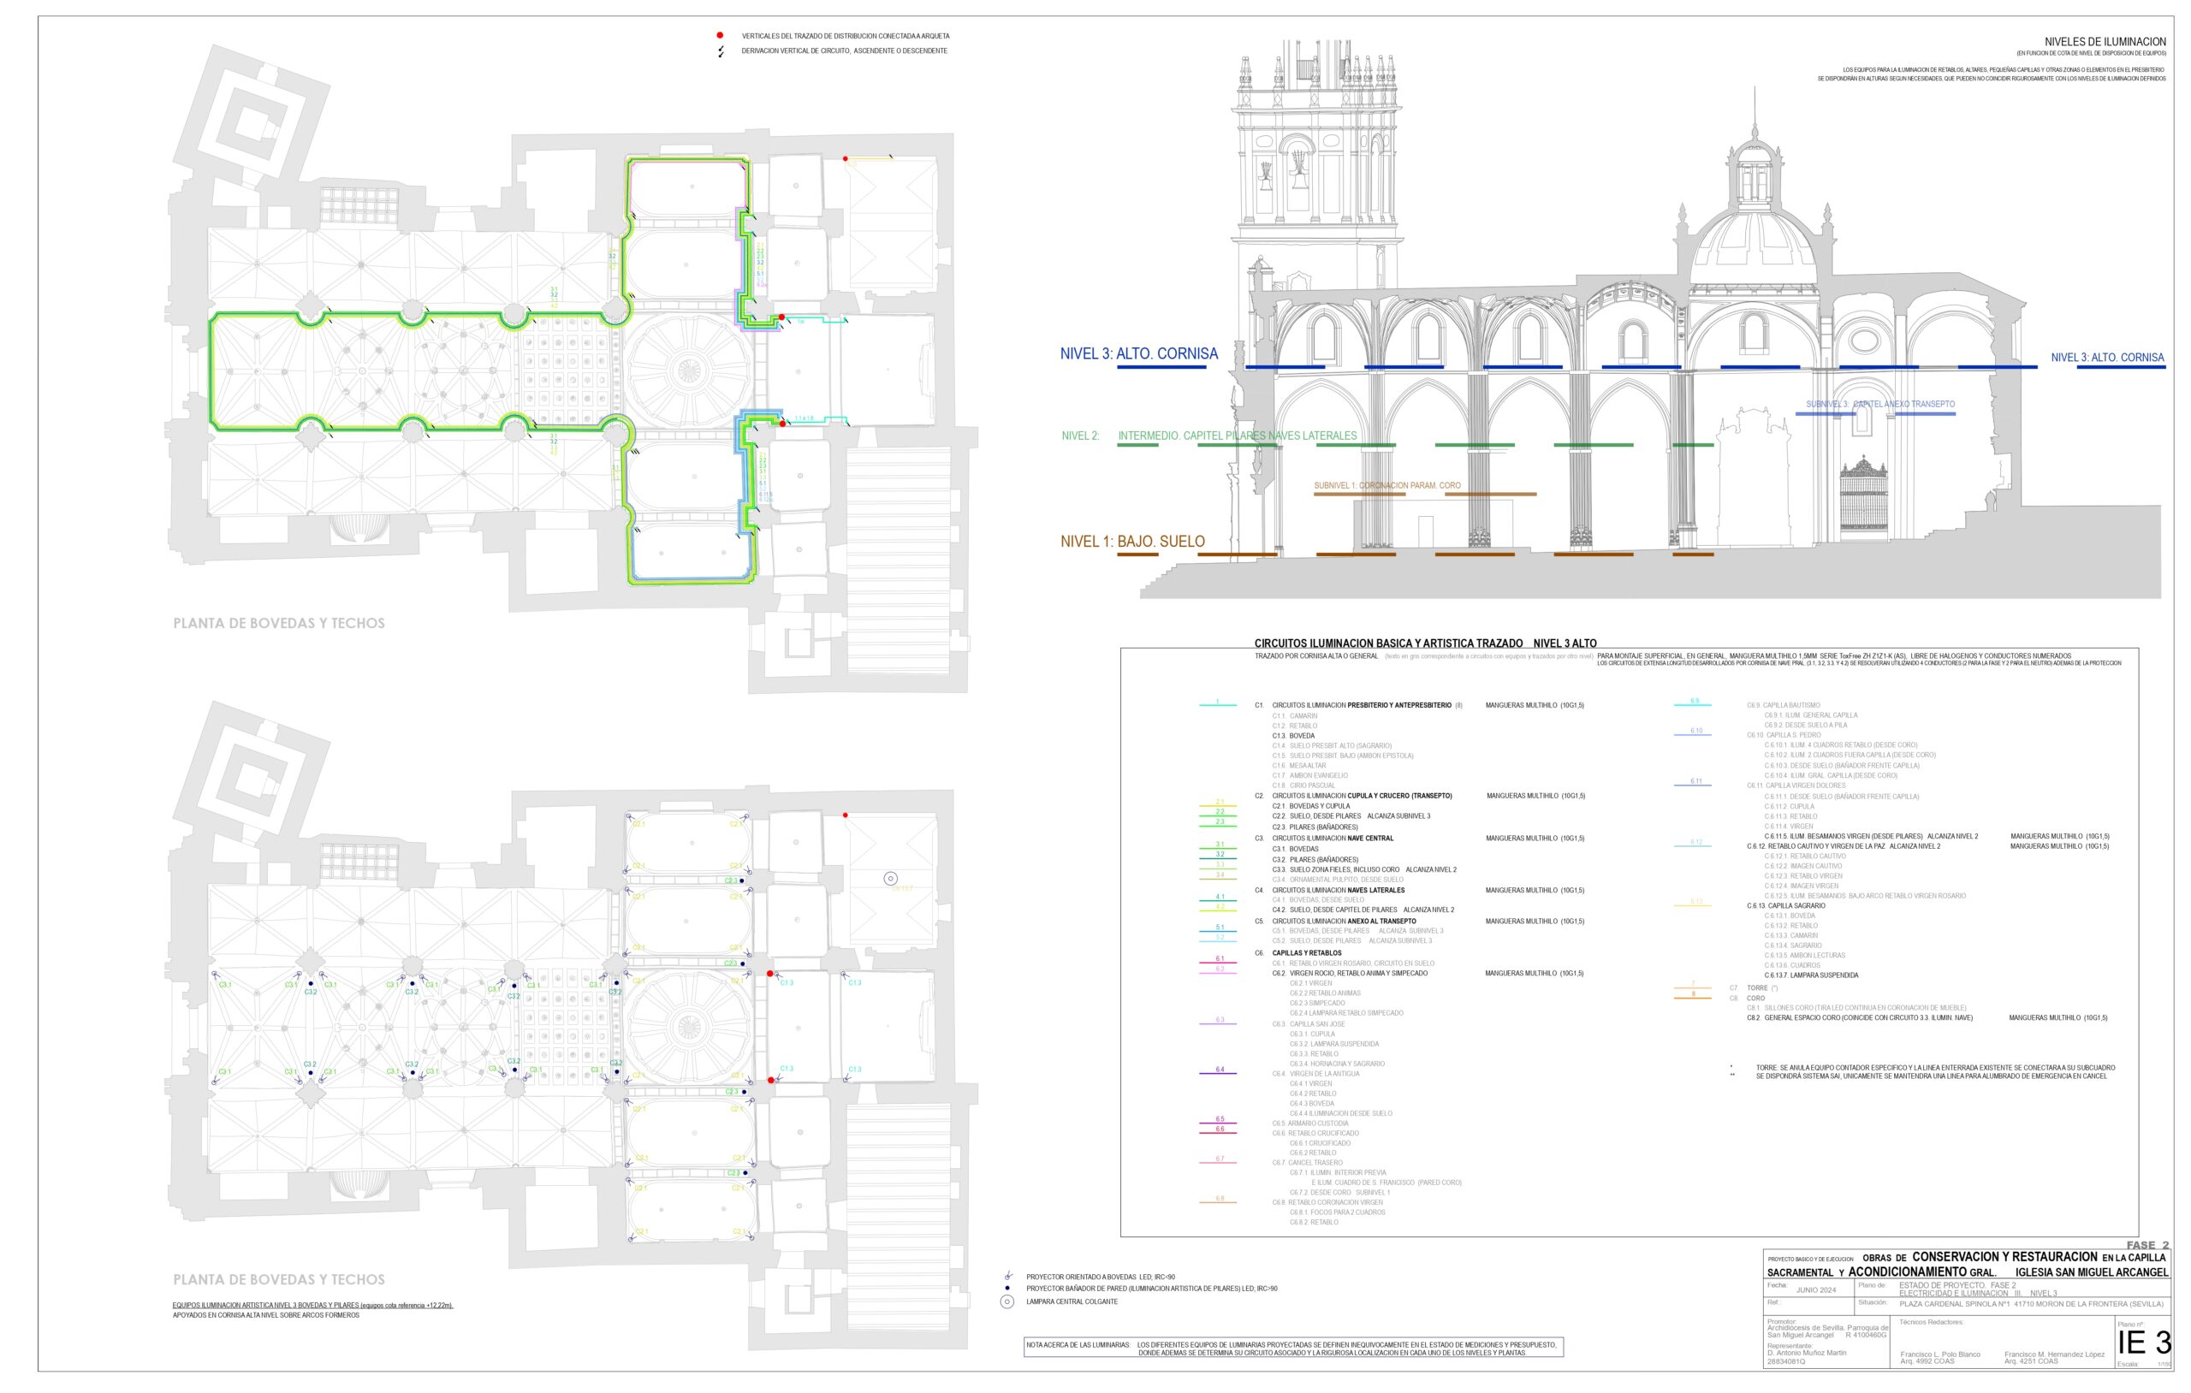Click the 'TORRE: SE ANULA EQUIPO CONTADOR' note

[1935, 1067]
